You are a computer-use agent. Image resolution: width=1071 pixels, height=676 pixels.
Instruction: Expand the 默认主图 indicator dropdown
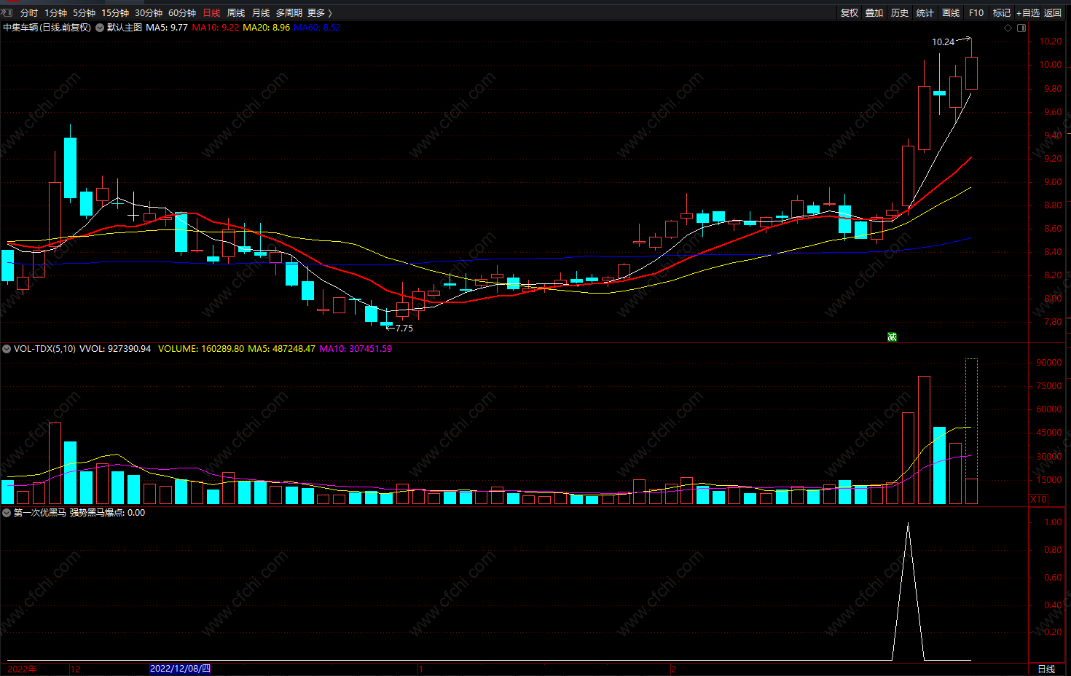(100, 28)
